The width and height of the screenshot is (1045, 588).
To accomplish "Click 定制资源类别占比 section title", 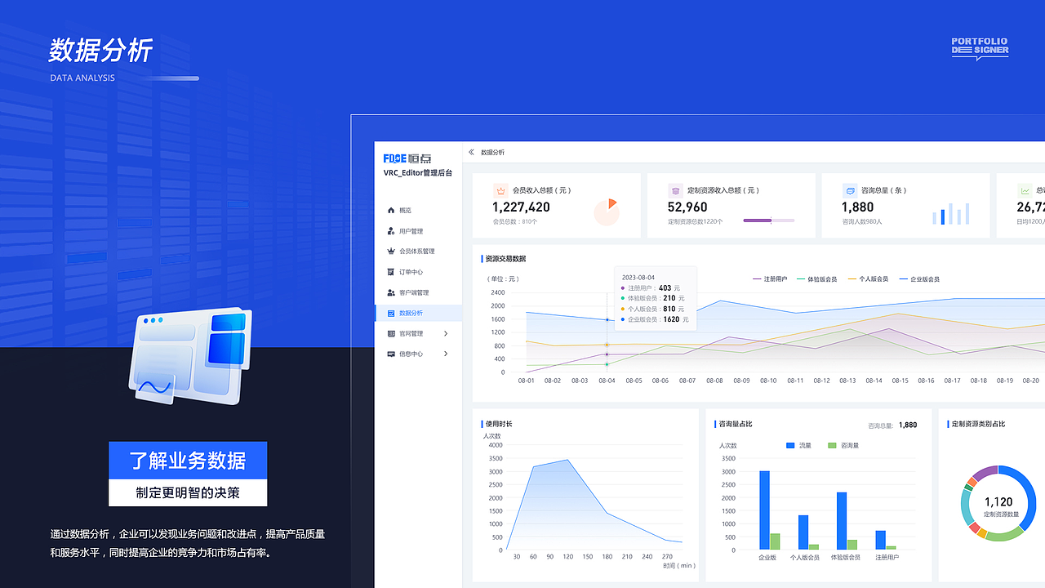I will click(x=978, y=424).
